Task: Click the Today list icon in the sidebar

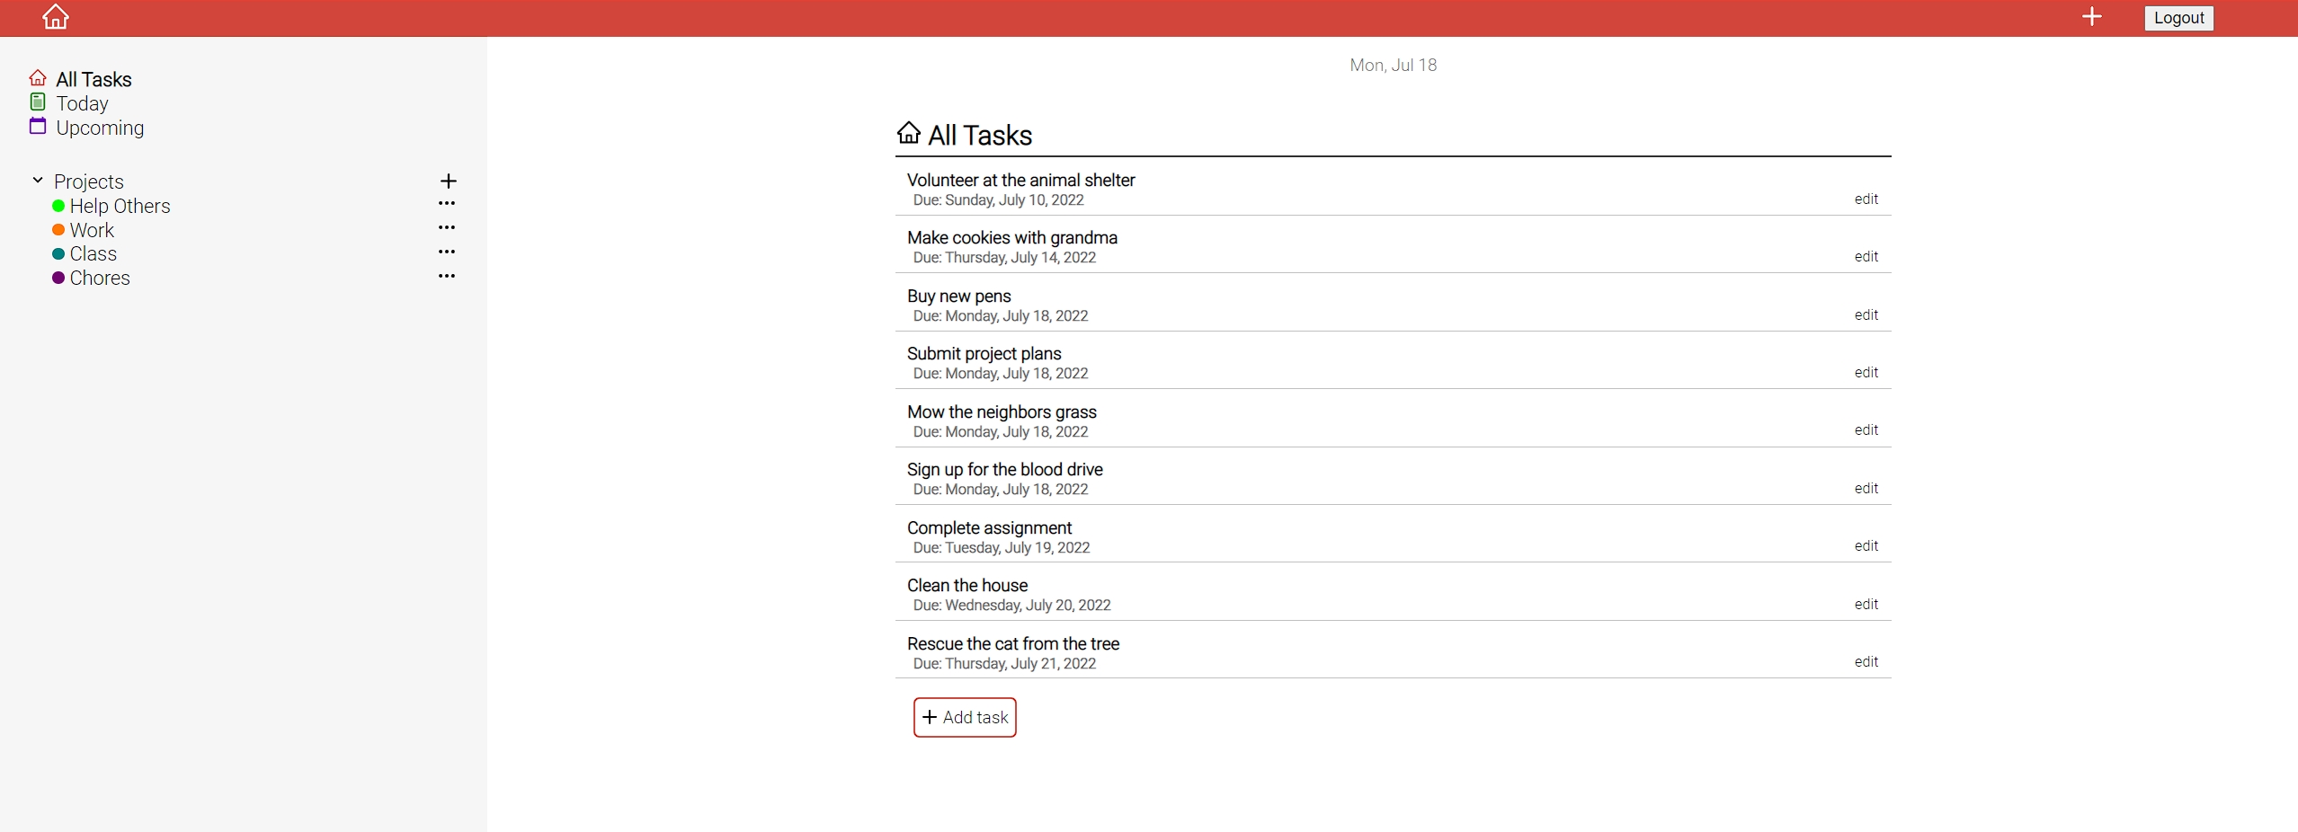Action: click(38, 102)
